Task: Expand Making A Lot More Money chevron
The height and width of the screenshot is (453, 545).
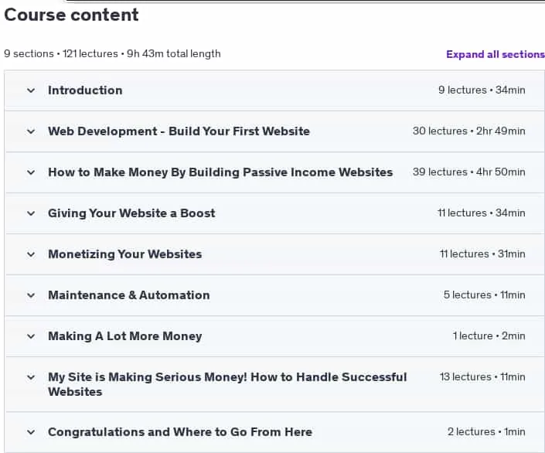Action: 31,336
